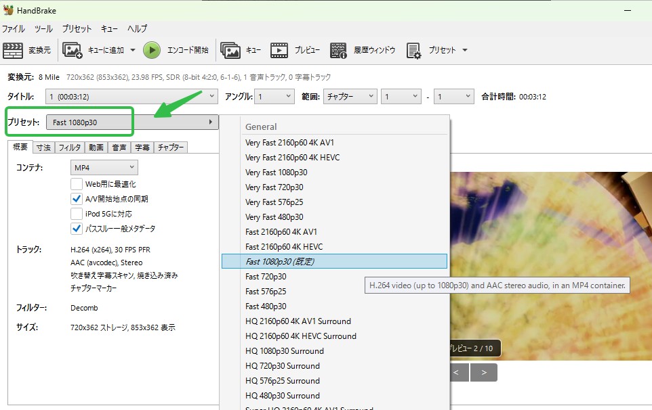
Task: Uncheck A/V開始地点の同期 checkbox
Action: click(77, 199)
